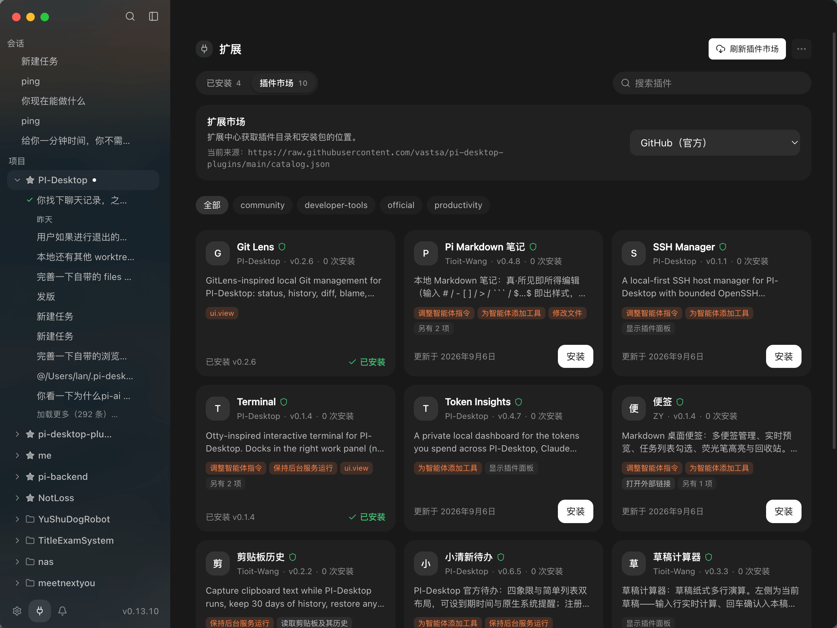The image size is (837, 628).
Task: Click the 搜索插件 search field
Action: (711, 83)
